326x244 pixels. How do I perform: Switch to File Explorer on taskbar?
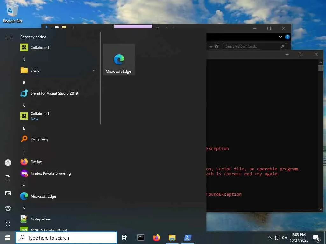pyautogui.click(x=172, y=238)
